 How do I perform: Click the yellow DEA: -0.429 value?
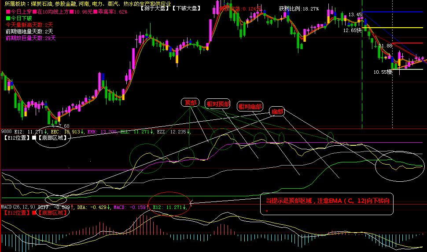click(x=94, y=207)
